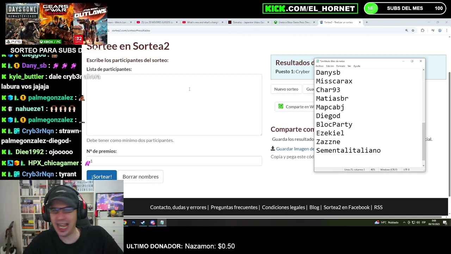
Task: Click the Nuevo sorteo button
Action: [286, 89]
